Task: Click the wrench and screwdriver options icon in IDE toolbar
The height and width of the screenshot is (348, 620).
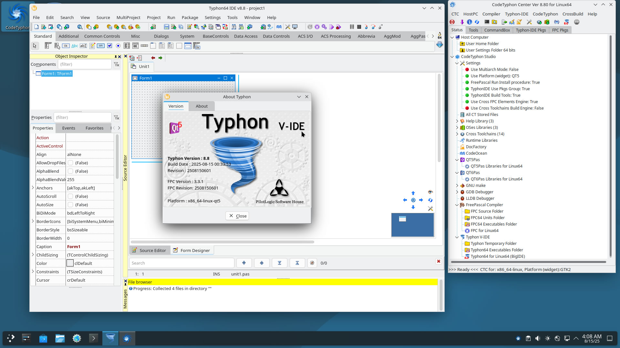Action: (287, 27)
